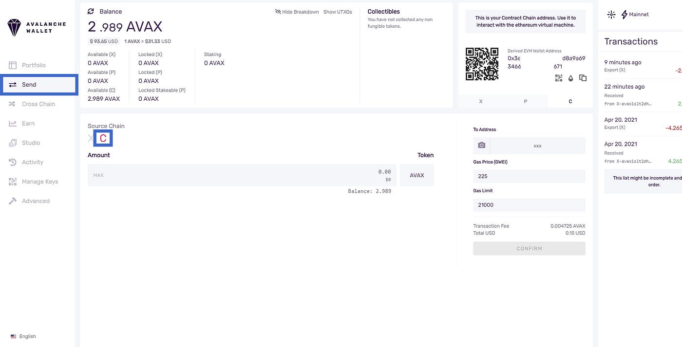Click the CONFIRM button
Screen dimensions: 682x347
[x=529, y=249]
